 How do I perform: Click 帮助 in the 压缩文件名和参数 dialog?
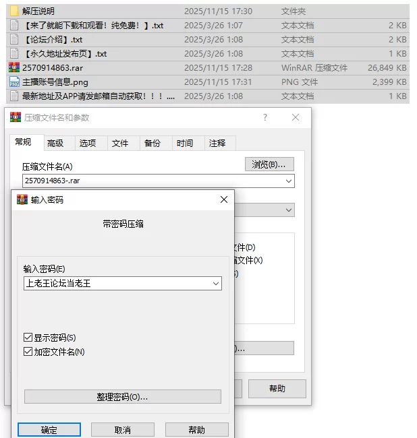coord(277,389)
